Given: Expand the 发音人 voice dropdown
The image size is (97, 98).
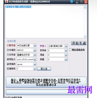Looking at the screenshot, I should click(x=66, y=46).
